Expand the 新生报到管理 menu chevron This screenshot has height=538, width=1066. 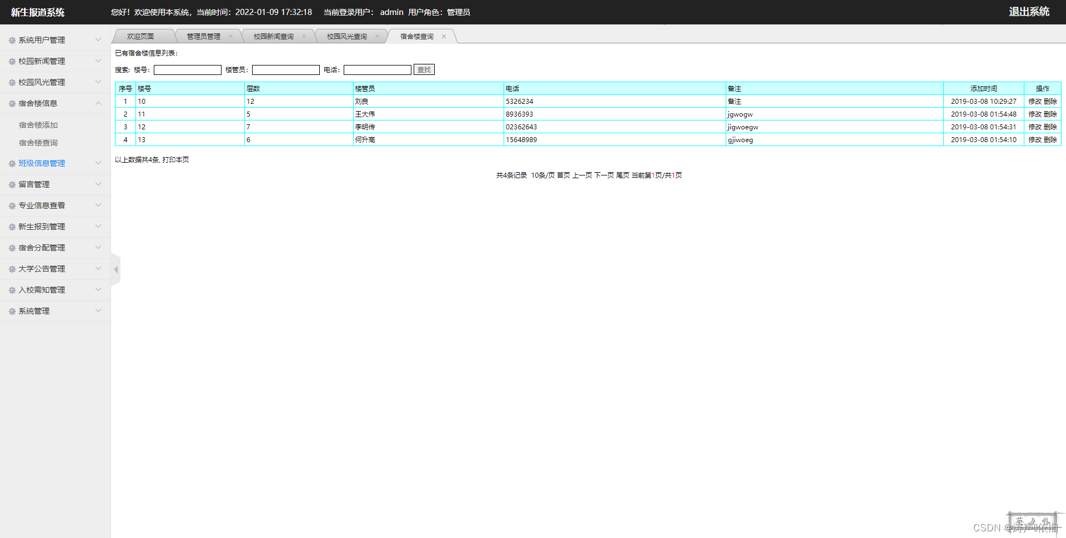tap(98, 226)
